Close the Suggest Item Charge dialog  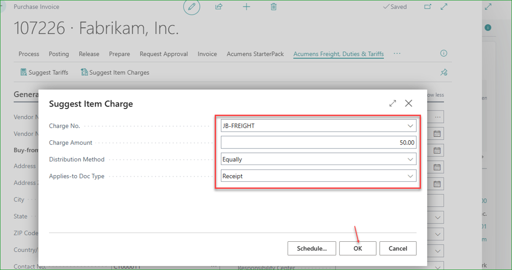pyautogui.click(x=408, y=103)
